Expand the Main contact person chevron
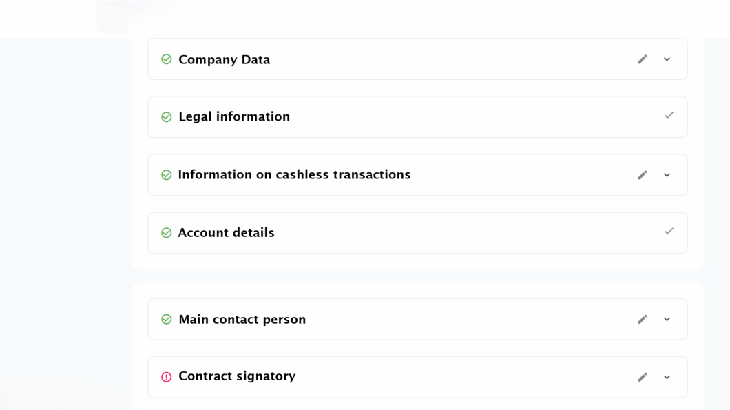This screenshot has height=410, width=730. pyautogui.click(x=667, y=319)
